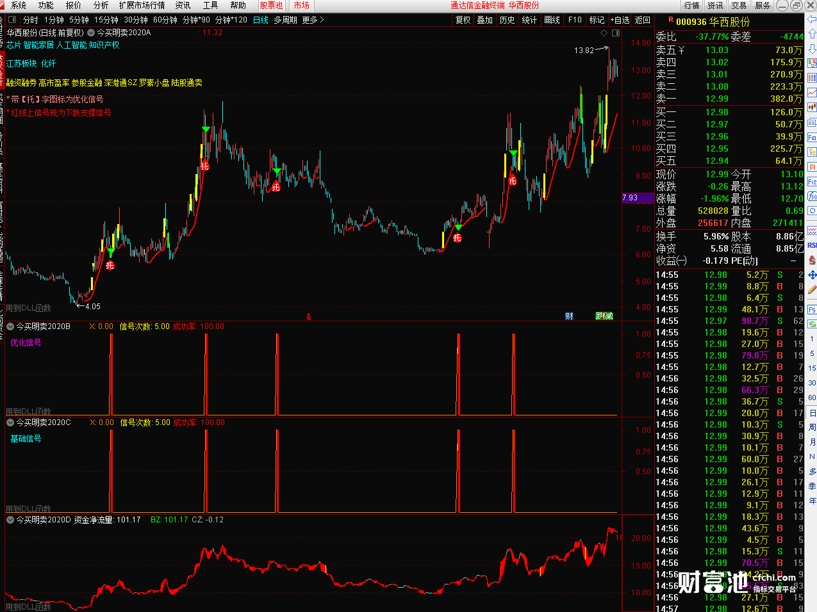Click the red dollar sign icon in right toolbar
The image size is (817, 612).
coord(812,260)
